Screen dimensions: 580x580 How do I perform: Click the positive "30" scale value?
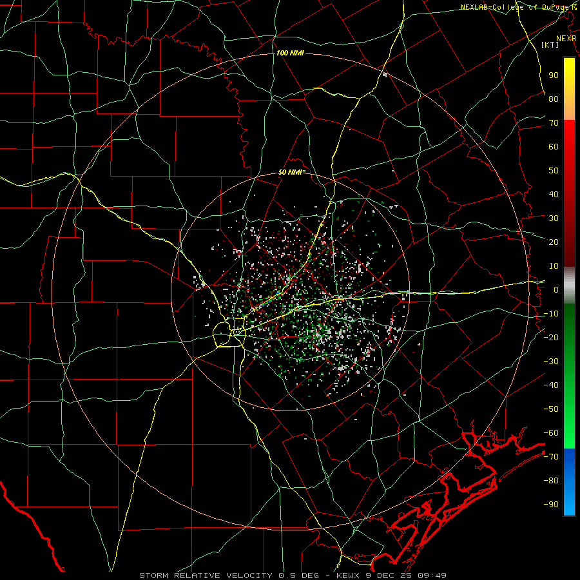pos(554,218)
